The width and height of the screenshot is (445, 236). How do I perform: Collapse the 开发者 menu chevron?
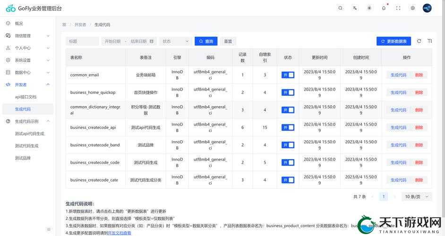point(48,84)
